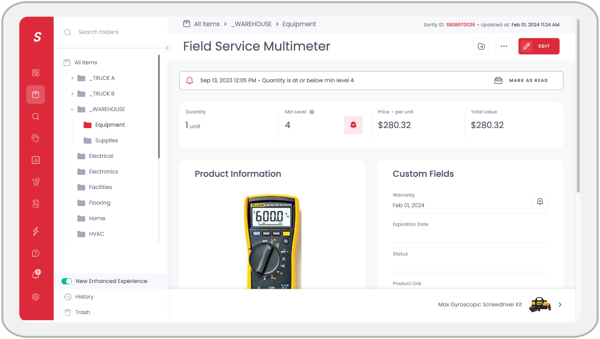Click the Tags icon in sidebar

[x=35, y=138]
